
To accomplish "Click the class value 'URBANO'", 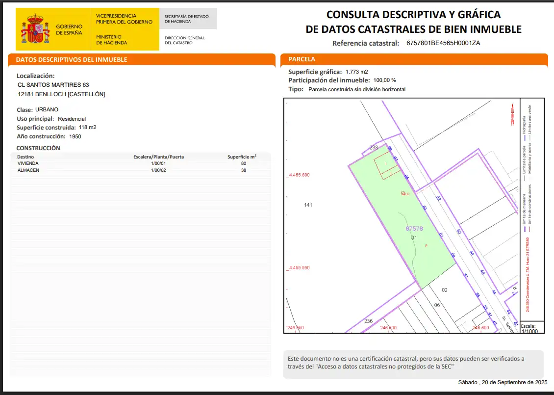I will coord(47,109).
